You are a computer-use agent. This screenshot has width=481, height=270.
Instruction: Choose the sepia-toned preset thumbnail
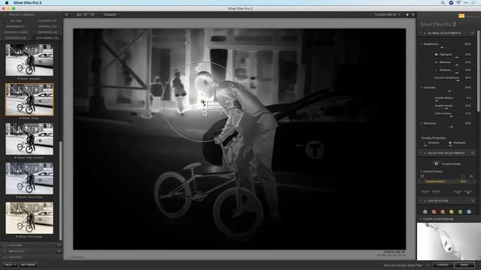(29, 217)
